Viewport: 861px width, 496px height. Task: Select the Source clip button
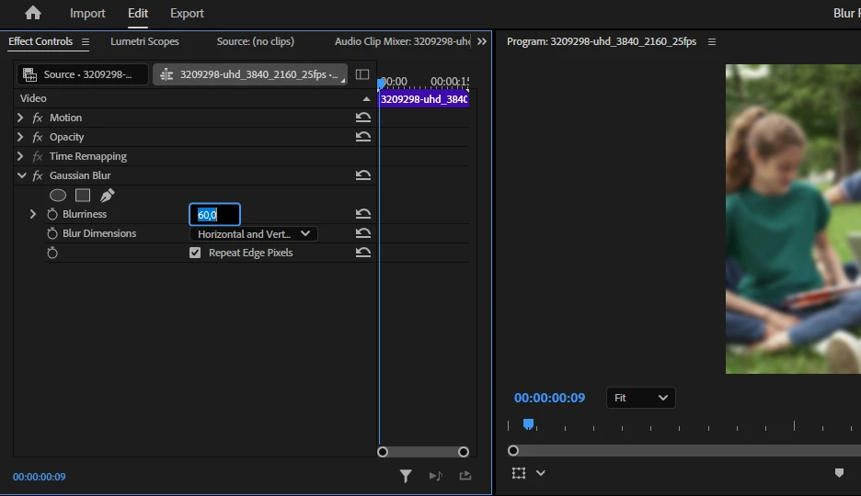(83, 74)
